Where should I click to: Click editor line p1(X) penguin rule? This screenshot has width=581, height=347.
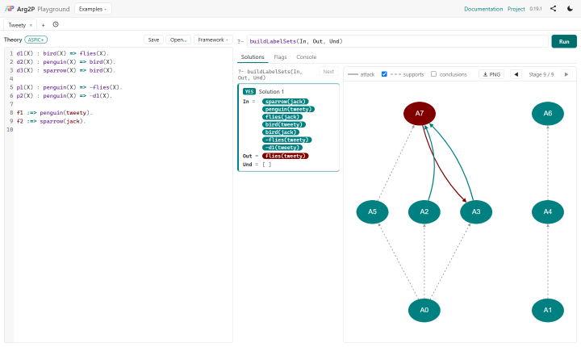[x=69, y=87]
